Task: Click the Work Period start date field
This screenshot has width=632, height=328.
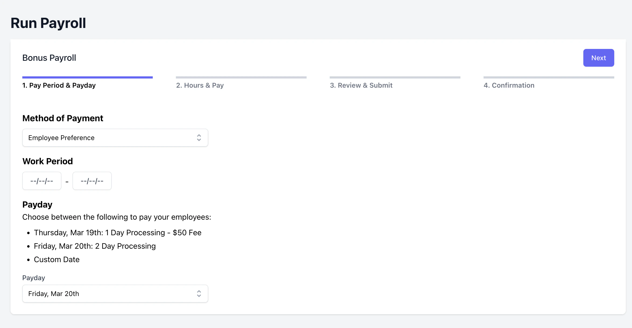Action: click(42, 181)
